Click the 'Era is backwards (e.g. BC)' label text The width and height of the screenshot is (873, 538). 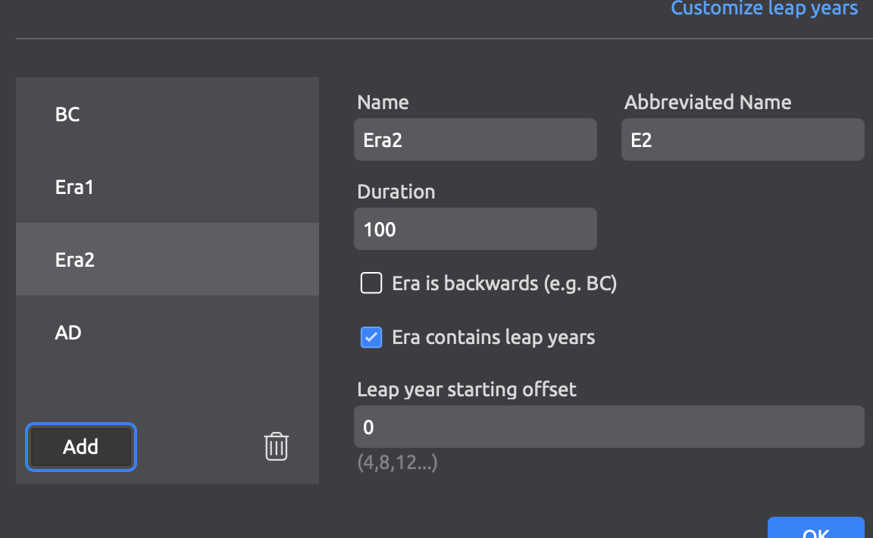pos(505,283)
